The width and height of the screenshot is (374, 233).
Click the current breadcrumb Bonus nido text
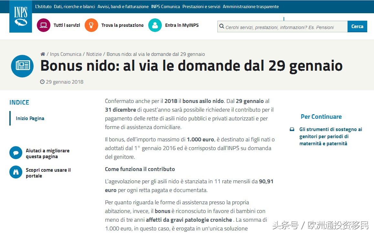(x=156, y=54)
